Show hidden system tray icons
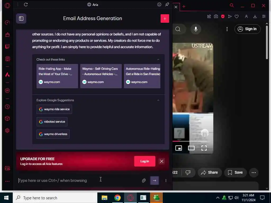 click(x=218, y=198)
